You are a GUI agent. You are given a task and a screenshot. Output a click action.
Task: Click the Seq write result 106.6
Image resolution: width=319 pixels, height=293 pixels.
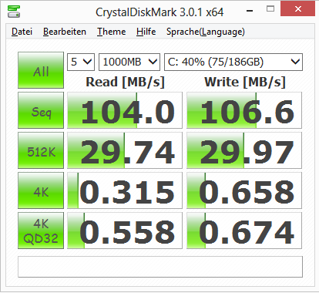244,110
